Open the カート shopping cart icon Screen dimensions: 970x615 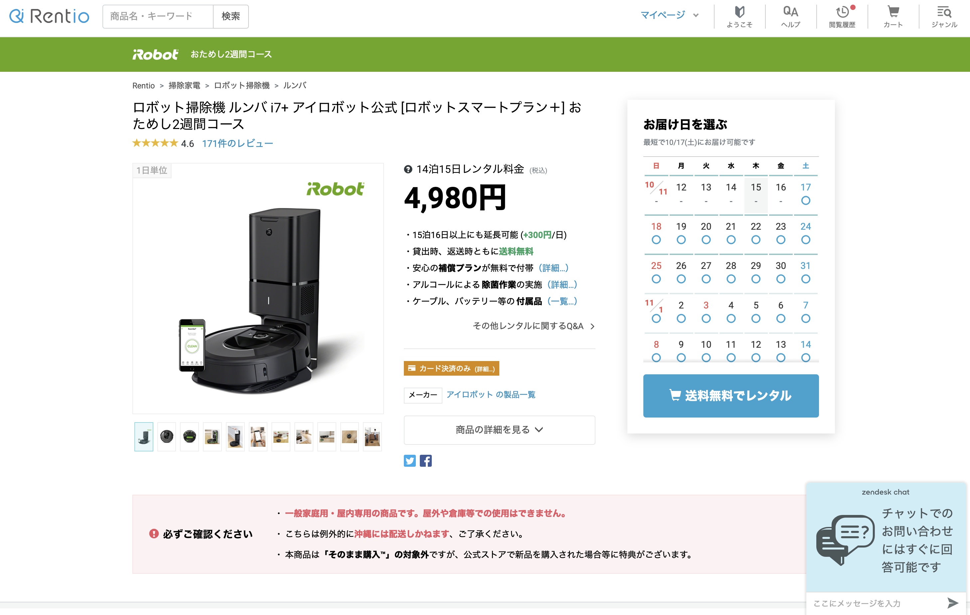coord(893,17)
